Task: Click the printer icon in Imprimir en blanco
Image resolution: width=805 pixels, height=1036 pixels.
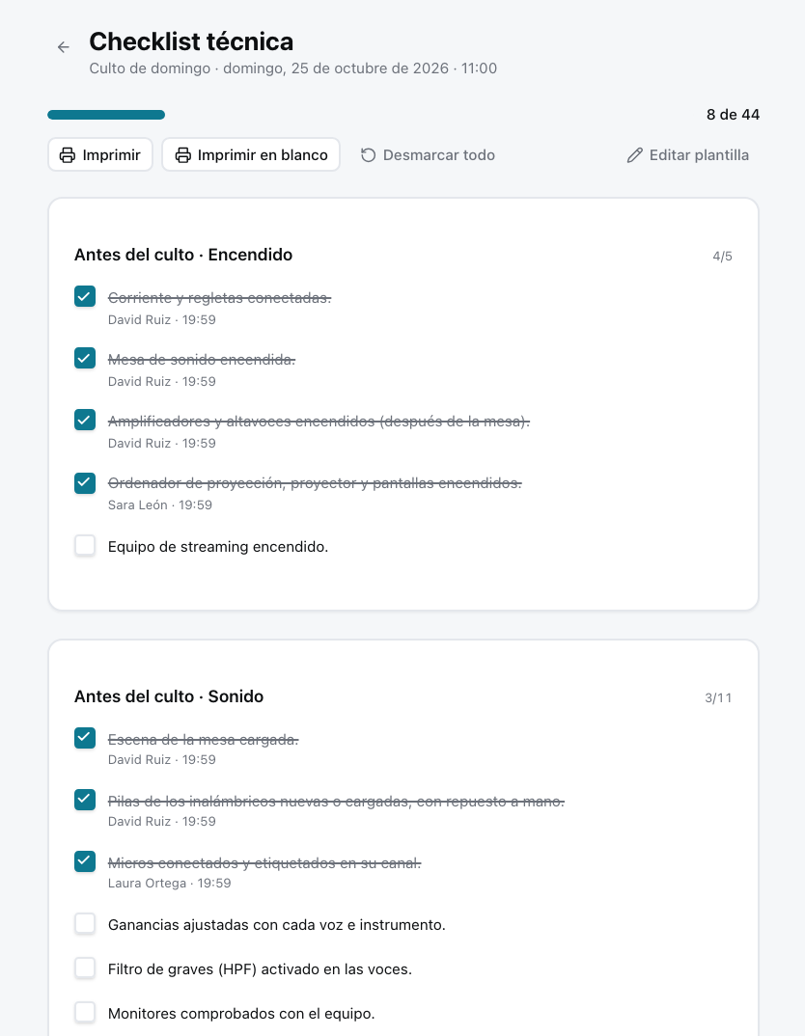Action: tap(183, 155)
